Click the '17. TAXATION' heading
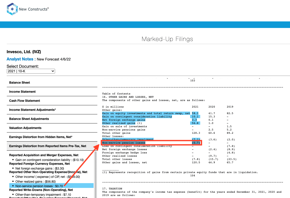 (x=112, y=189)
